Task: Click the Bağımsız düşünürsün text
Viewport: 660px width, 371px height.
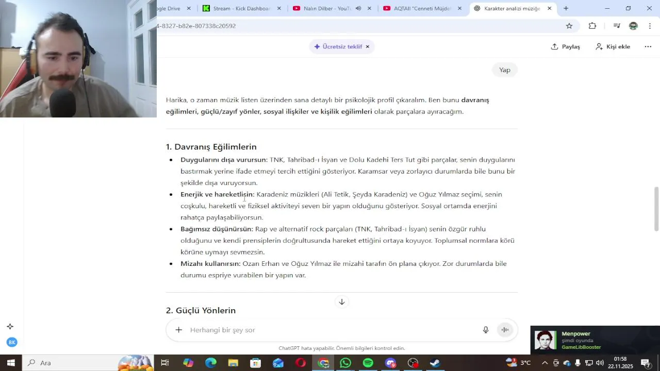Action: click(217, 229)
